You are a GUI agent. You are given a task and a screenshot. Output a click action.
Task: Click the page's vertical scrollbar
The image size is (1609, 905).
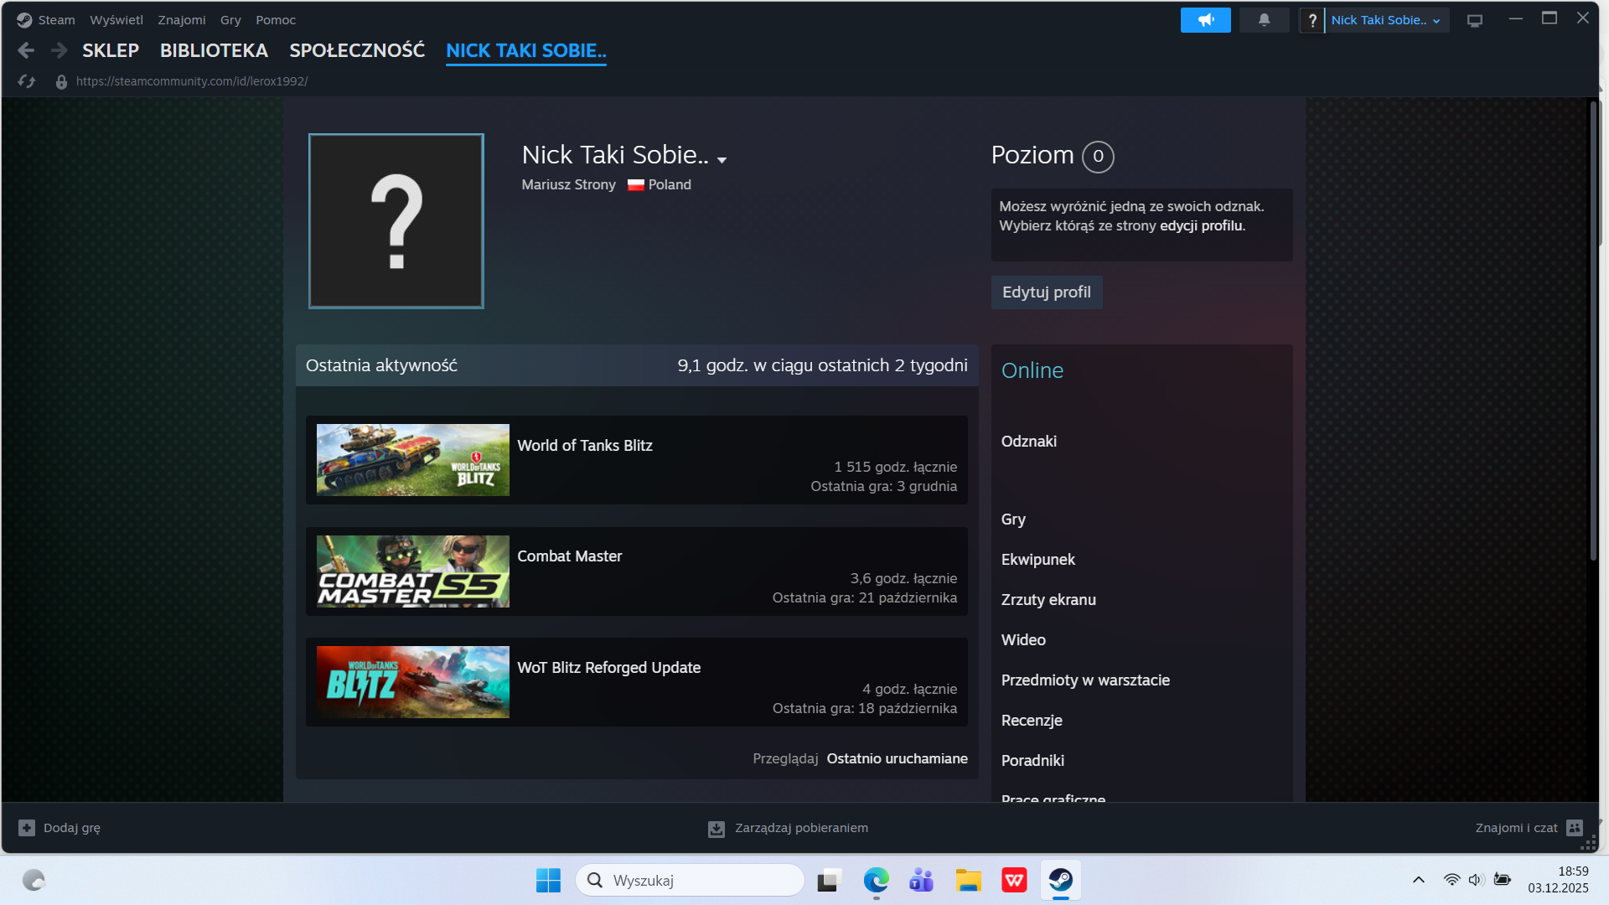1593,335
